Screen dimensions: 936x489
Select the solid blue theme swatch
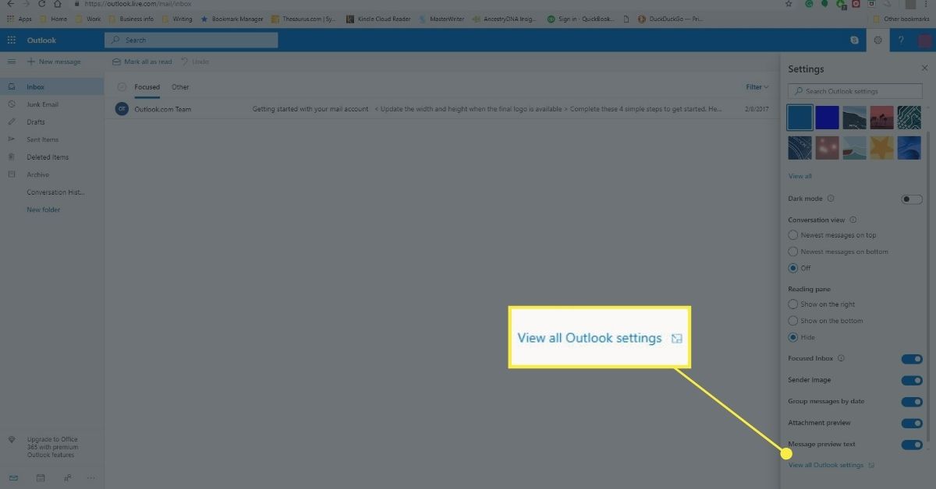click(x=800, y=118)
